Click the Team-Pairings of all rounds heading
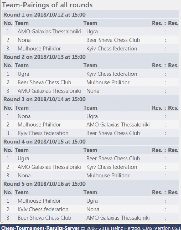 [47, 5]
